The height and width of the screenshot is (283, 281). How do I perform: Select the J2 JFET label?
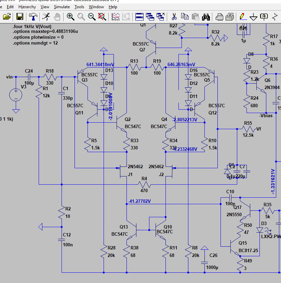click(161, 174)
